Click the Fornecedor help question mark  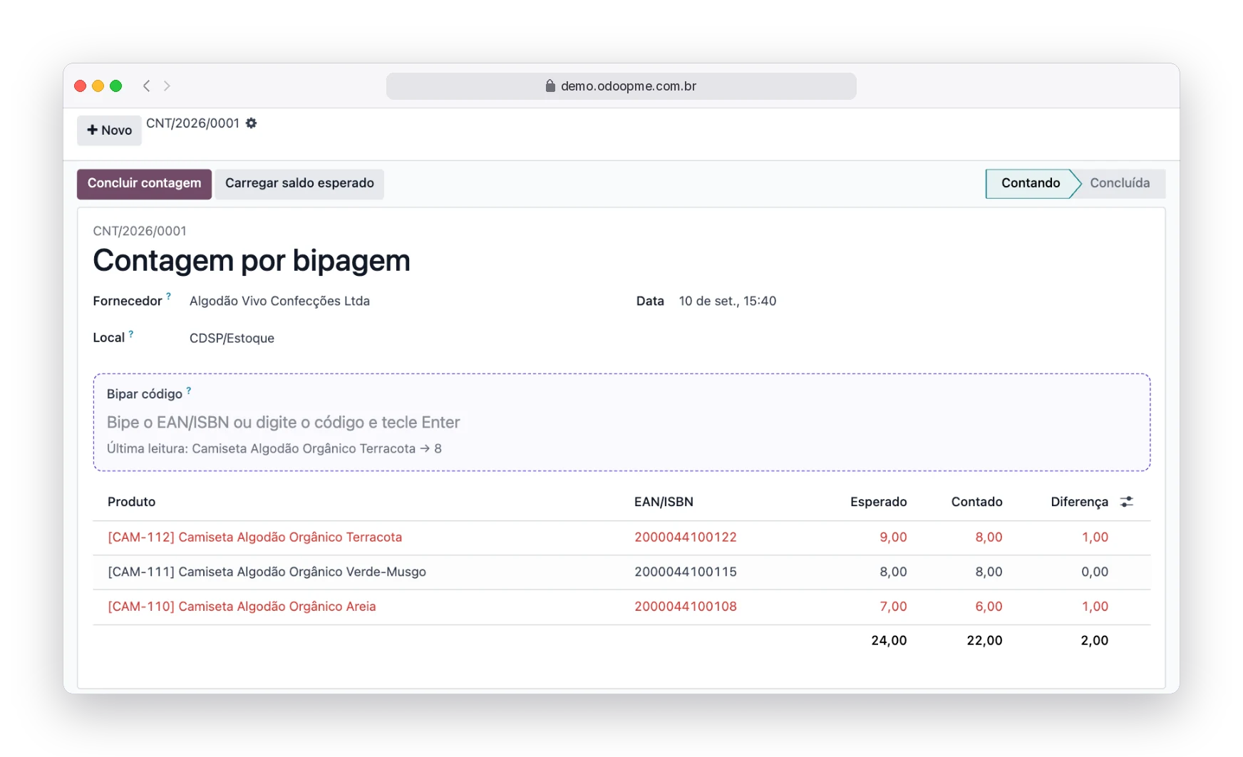click(168, 295)
